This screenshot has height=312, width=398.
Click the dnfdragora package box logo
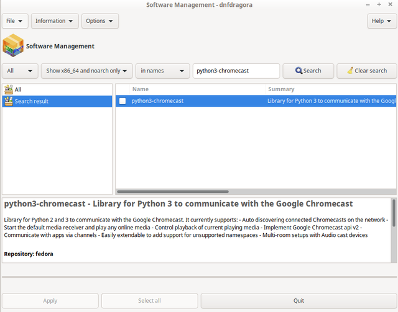[13, 45]
